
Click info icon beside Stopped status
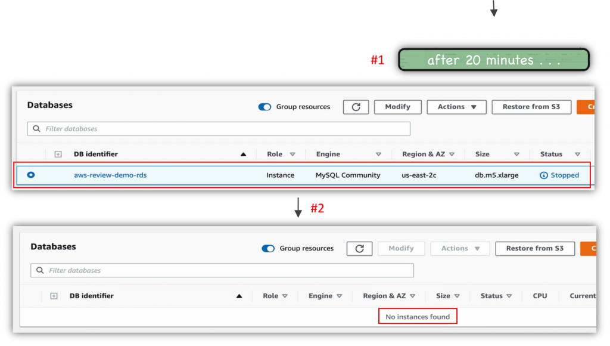point(543,175)
